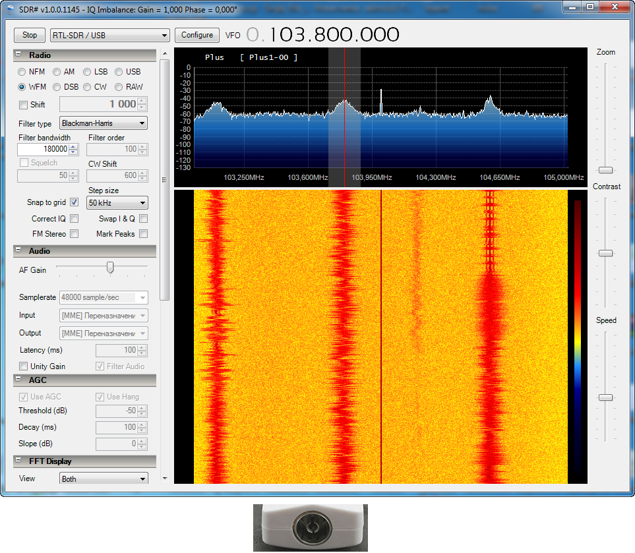The width and height of the screenshot is (635, 553).
Task: Collapse the Radio panel section
Action: (x=18, y=54)
